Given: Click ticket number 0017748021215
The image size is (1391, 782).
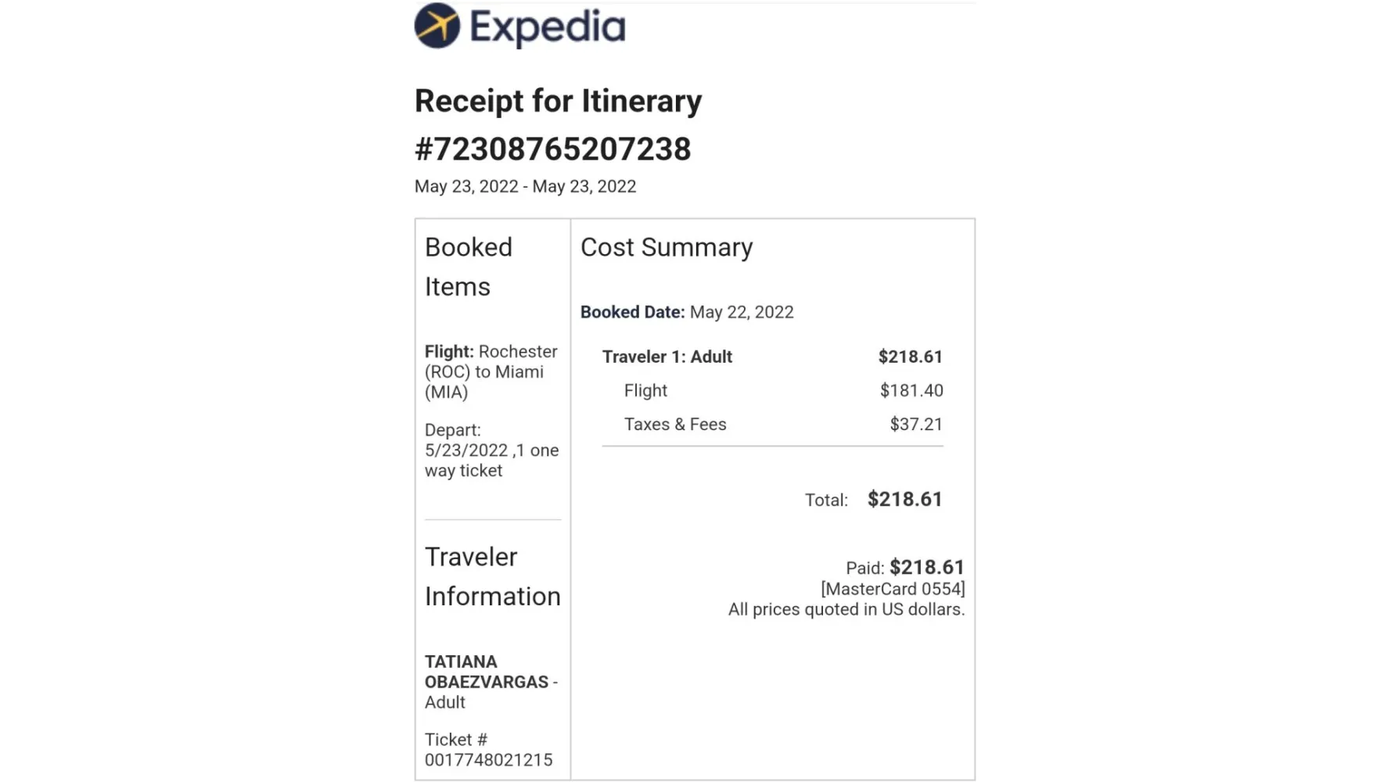Looking at the screenshot, I should [x=488, y=760].
